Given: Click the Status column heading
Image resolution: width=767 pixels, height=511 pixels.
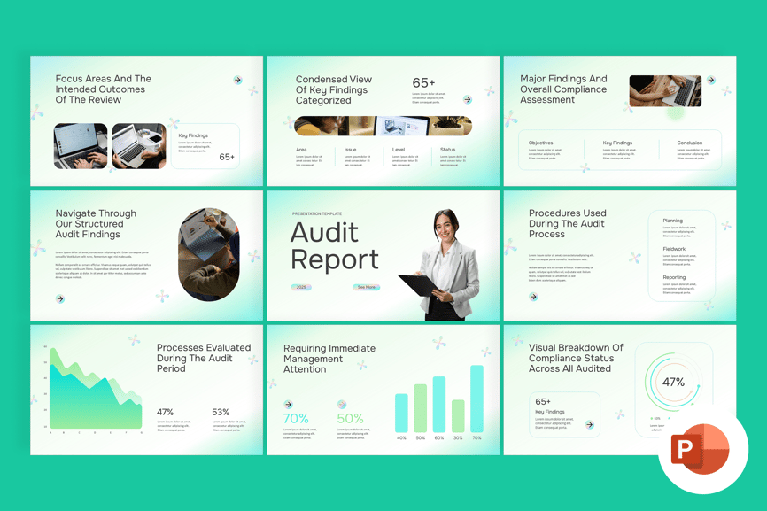Looking at the screenshot, I should coord(448,150).
